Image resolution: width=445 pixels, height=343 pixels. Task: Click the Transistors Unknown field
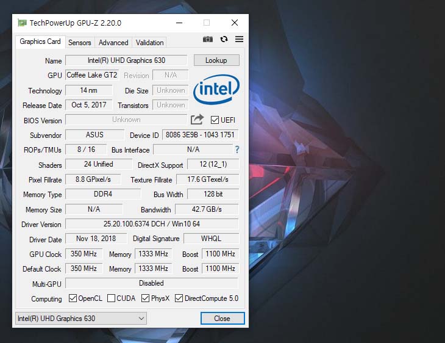pos(171,105)
